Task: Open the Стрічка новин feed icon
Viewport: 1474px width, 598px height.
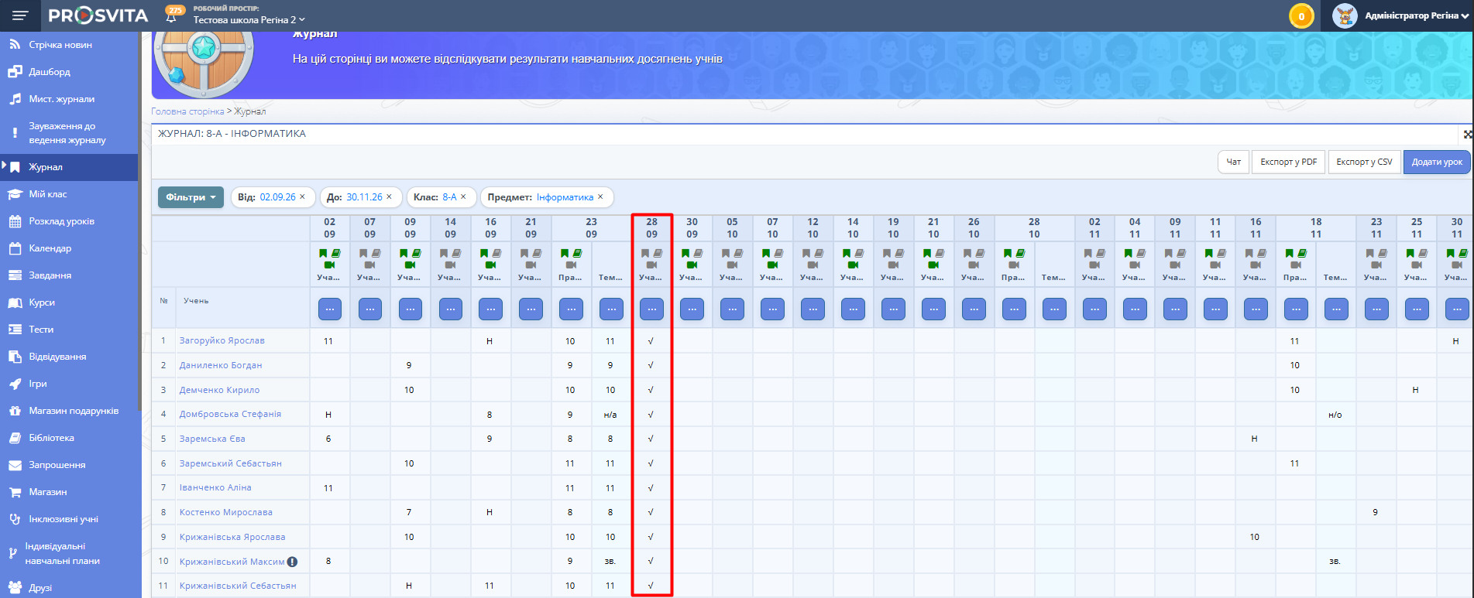Action: tap(15, 45)
